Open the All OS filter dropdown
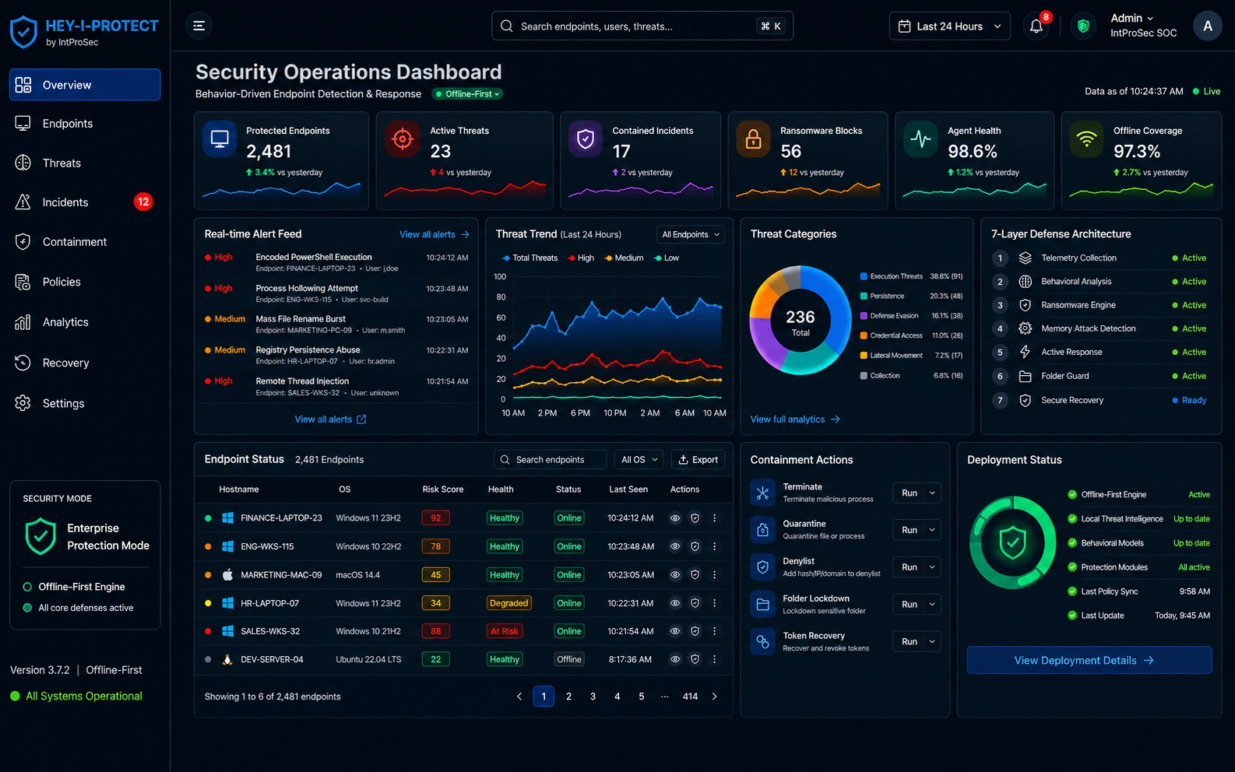 639,459
